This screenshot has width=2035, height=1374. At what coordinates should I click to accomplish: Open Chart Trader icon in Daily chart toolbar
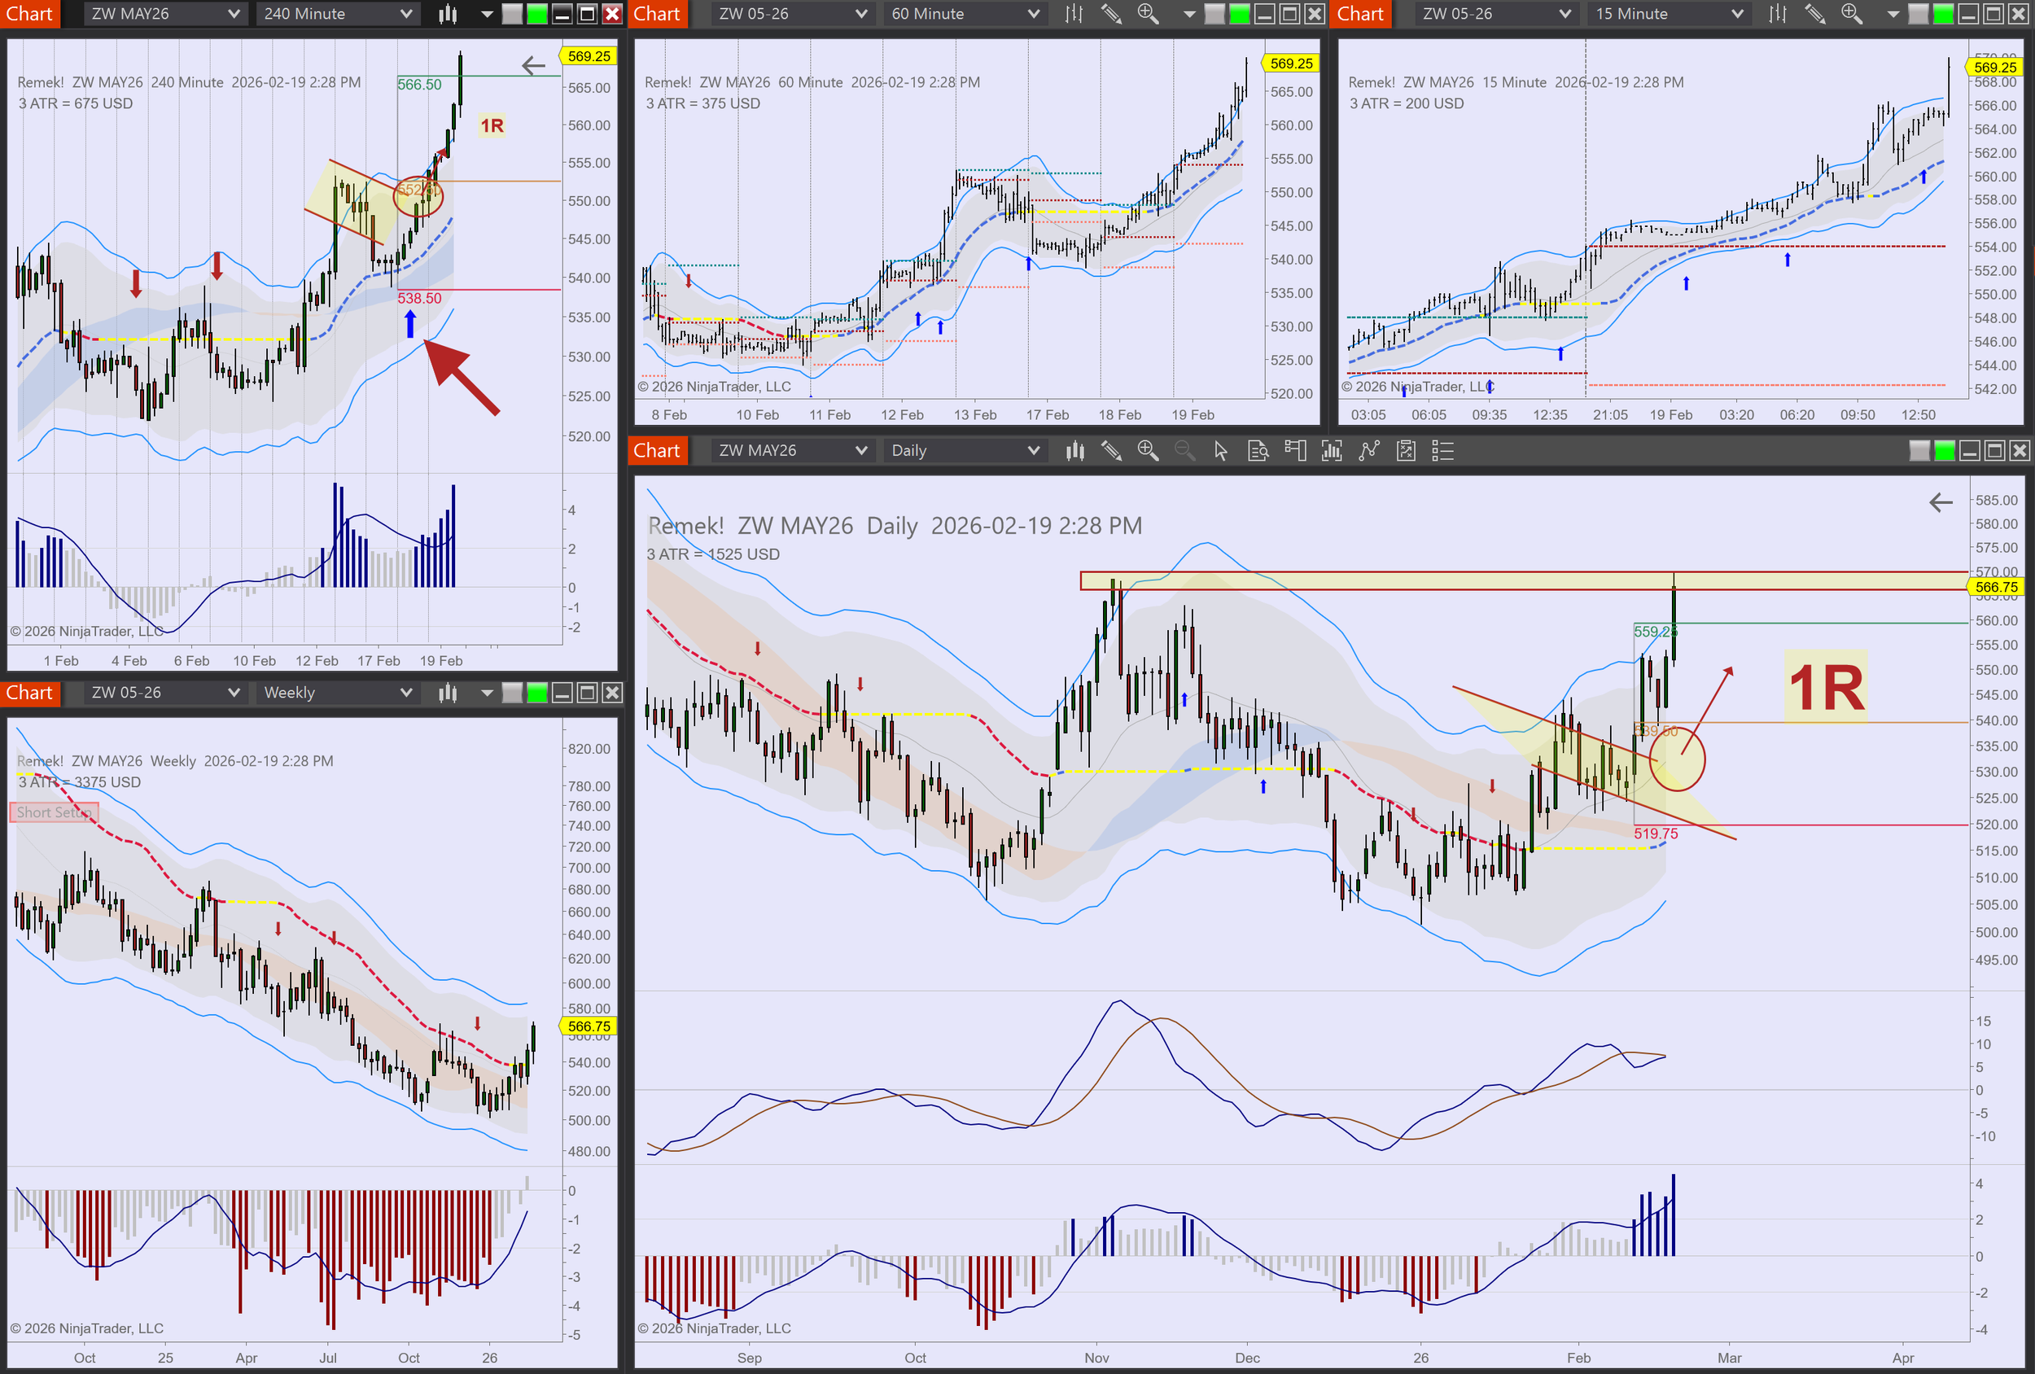[x=1295, y=451]
